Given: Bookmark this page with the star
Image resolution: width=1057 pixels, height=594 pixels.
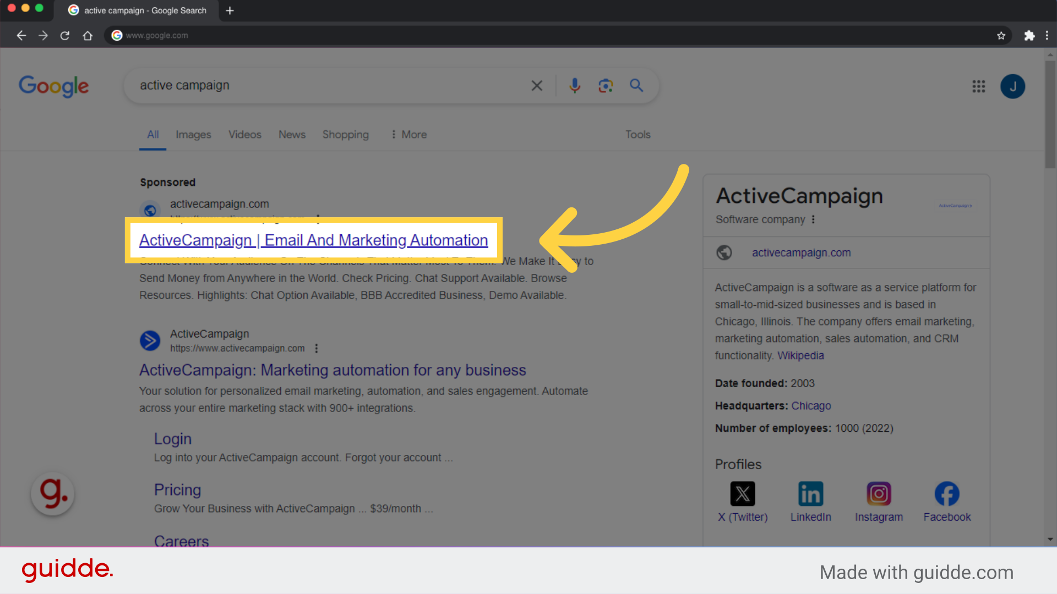Looking at the screenshot, I should [x=1001, y=35].
